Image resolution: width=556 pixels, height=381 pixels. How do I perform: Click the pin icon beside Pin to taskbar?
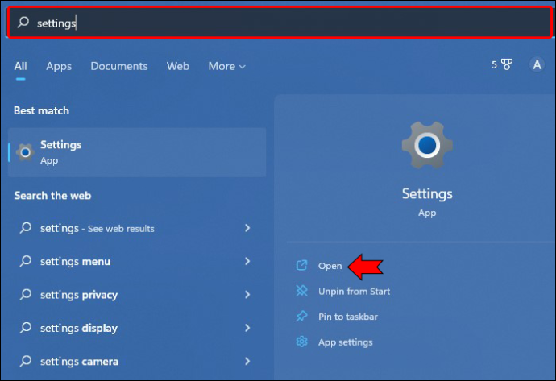301,316
